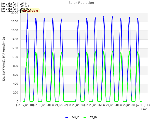
Task: Click the Y-axis title LW, SW, PAR
Action: tap(4, 58)
